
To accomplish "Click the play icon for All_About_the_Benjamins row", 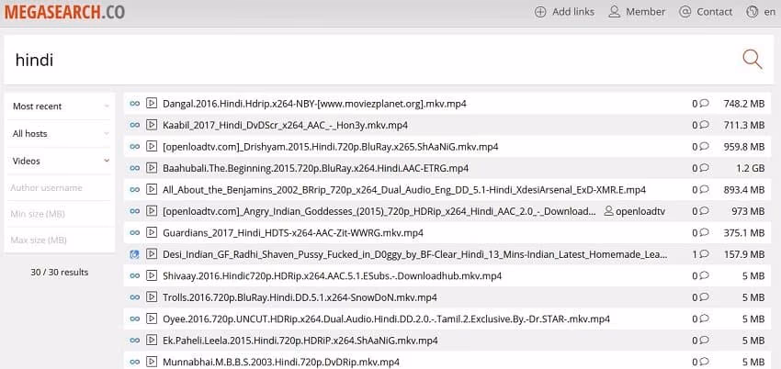I will 151,189.
